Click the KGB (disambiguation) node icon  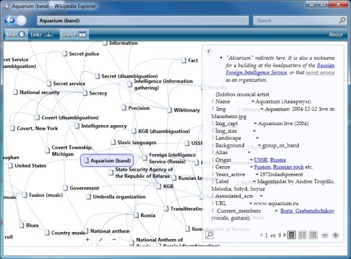pos(134,131)
